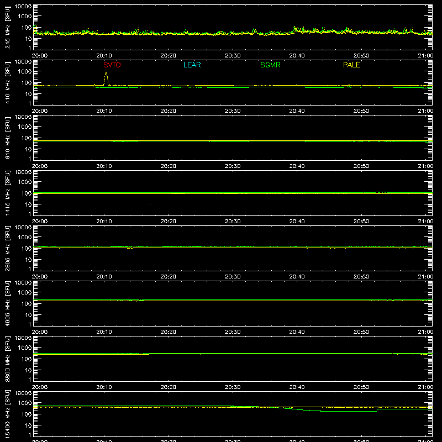This screenshot has width=442, height=442.
Task: Click the 20:00 time label under 245 MHz plot
Action: click(x=40, y=56)
